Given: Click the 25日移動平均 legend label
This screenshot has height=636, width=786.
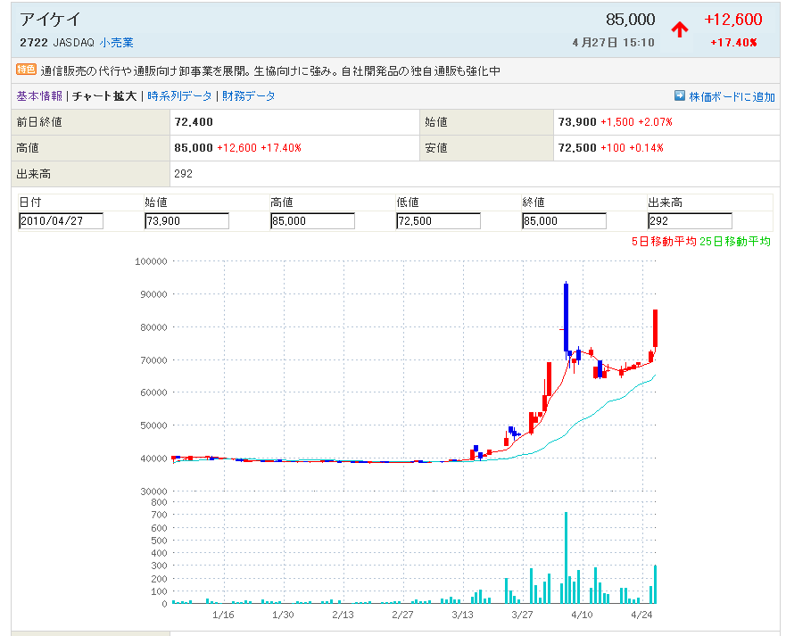Looking at the screenshot, I should pyautogui.click(x=735, y=242).
